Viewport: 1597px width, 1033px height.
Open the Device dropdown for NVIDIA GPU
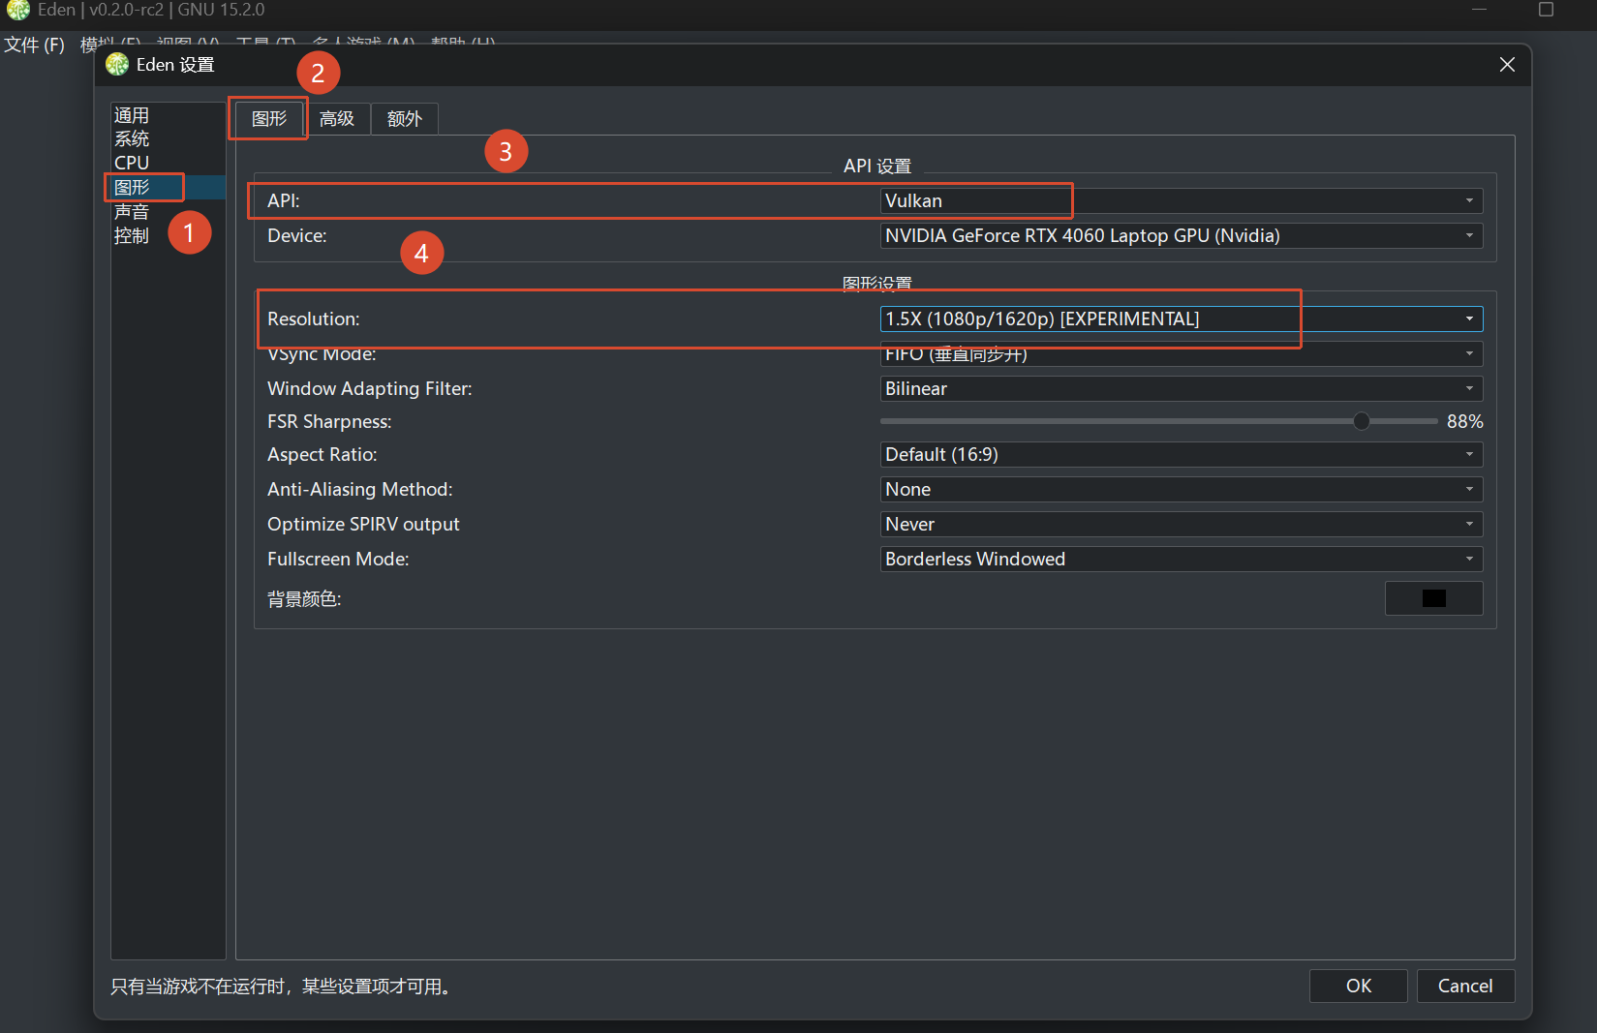pos(1181,235)
